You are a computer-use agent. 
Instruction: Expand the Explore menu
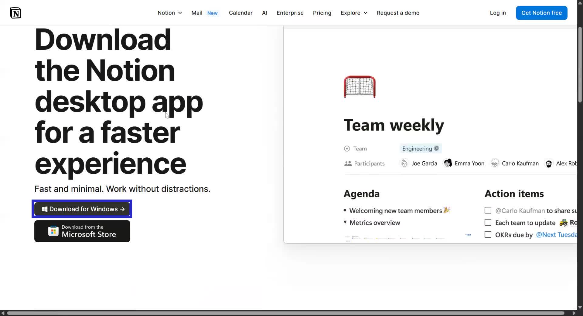click(353, 13)
